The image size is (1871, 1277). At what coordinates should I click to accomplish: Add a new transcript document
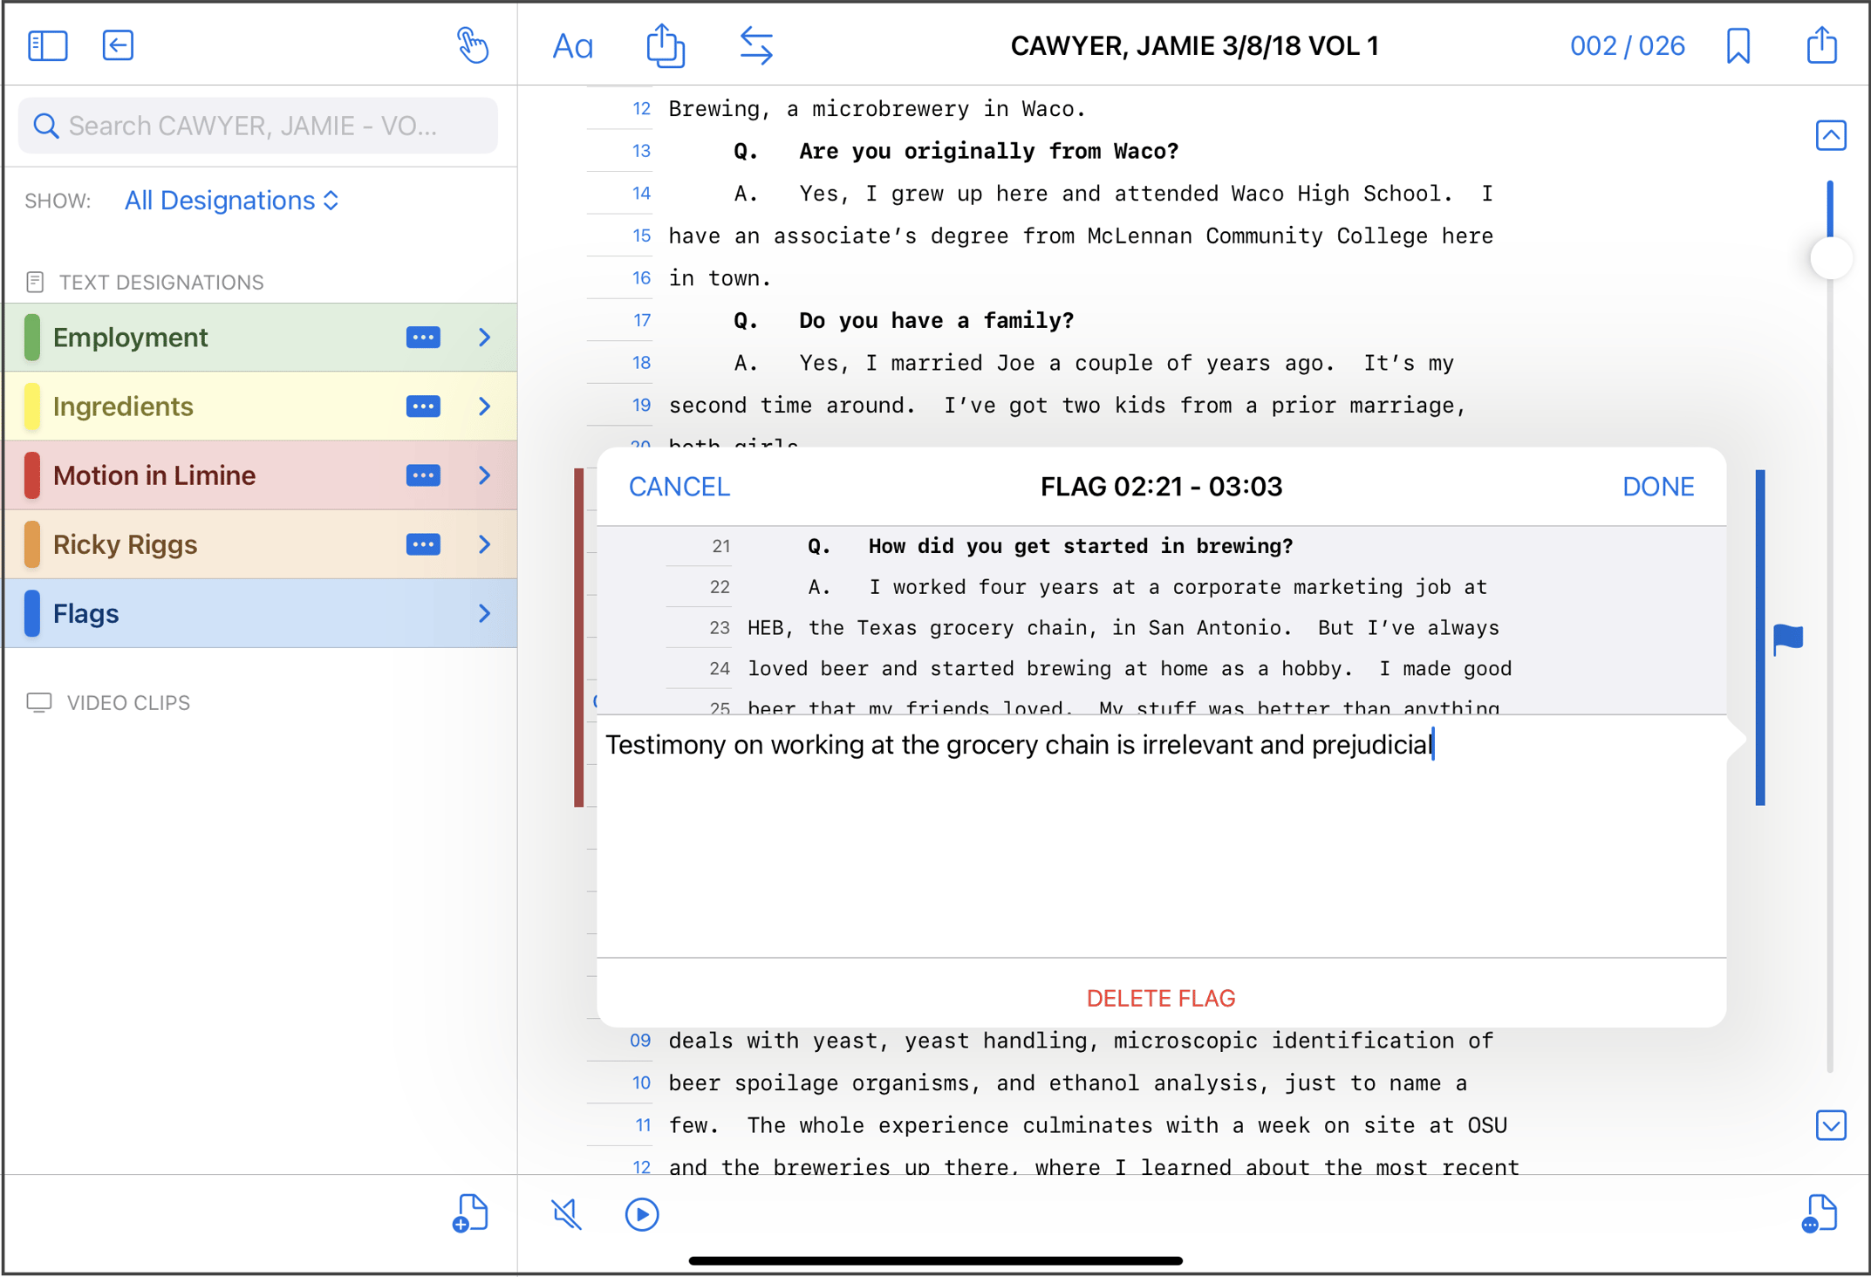pos(470,1212)
